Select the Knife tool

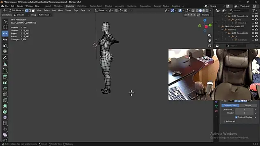[x=5, y=100]
